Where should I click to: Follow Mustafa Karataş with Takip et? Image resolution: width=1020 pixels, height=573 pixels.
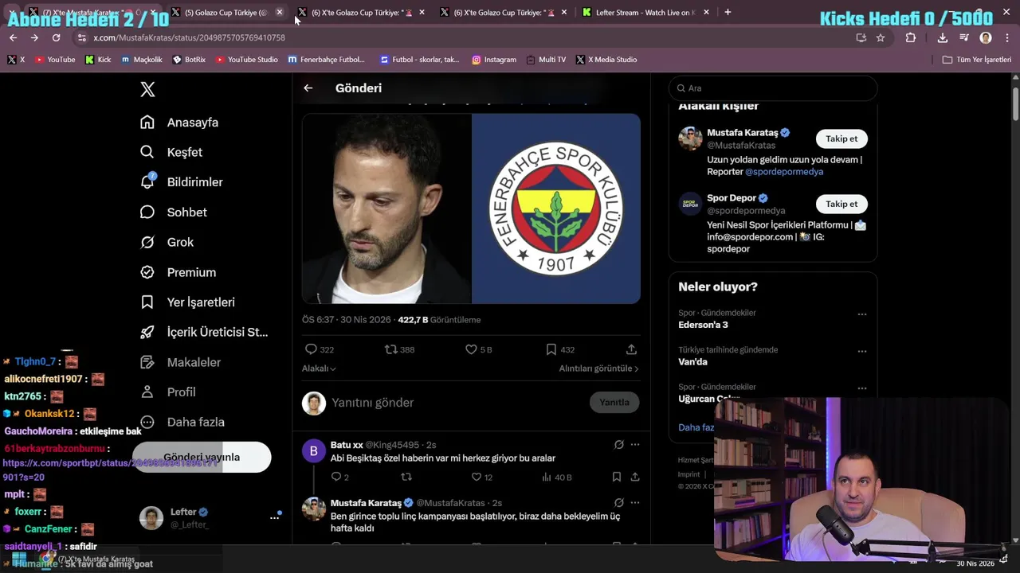tap(841, 138)
